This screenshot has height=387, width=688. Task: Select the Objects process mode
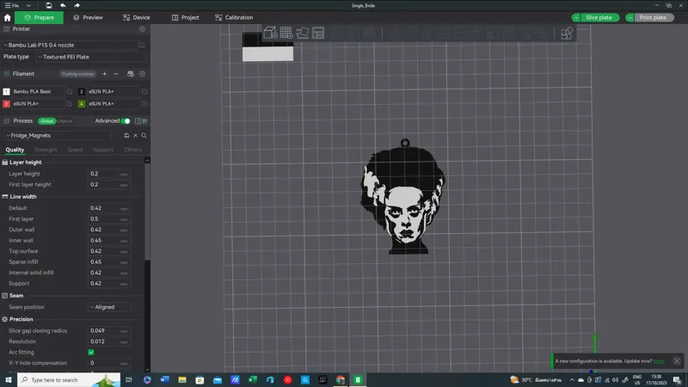(x=64, y=121)
